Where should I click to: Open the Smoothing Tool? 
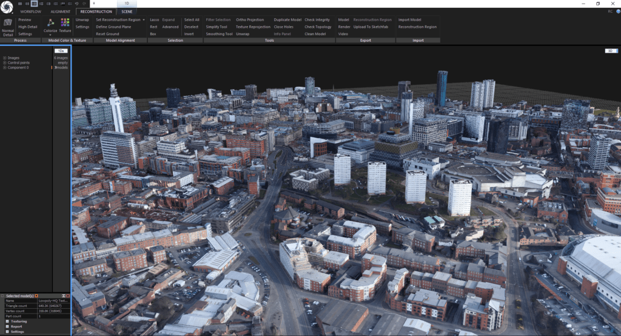click(x=219, y=34)
